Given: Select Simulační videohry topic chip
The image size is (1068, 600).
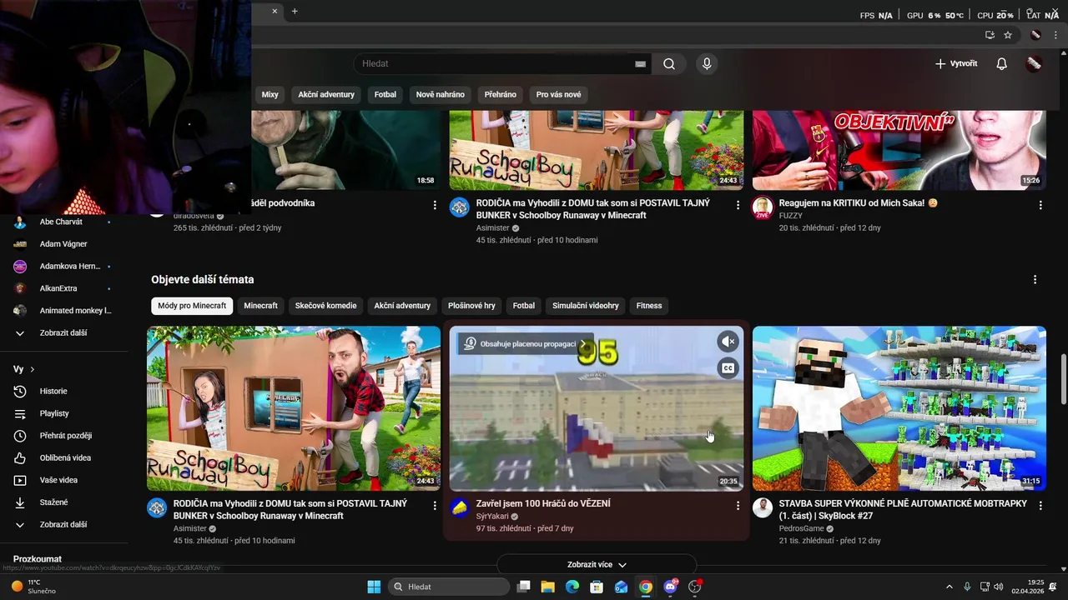Looking at the screenshot, I should tap(586, 306).
